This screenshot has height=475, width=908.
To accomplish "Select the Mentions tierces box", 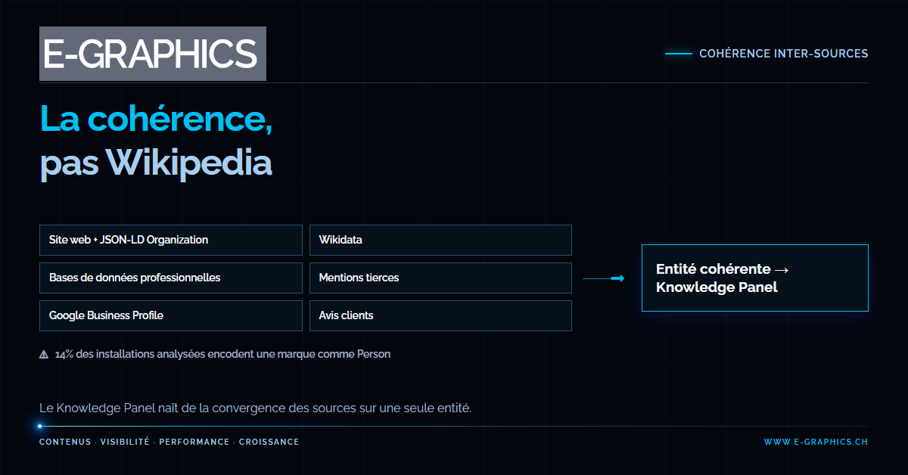I will coord(440,278).
